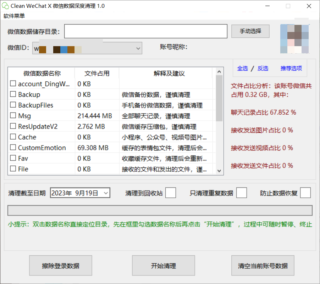Enable the File row checkbox
The image size is (320, 284).
(x=13, y=169)
